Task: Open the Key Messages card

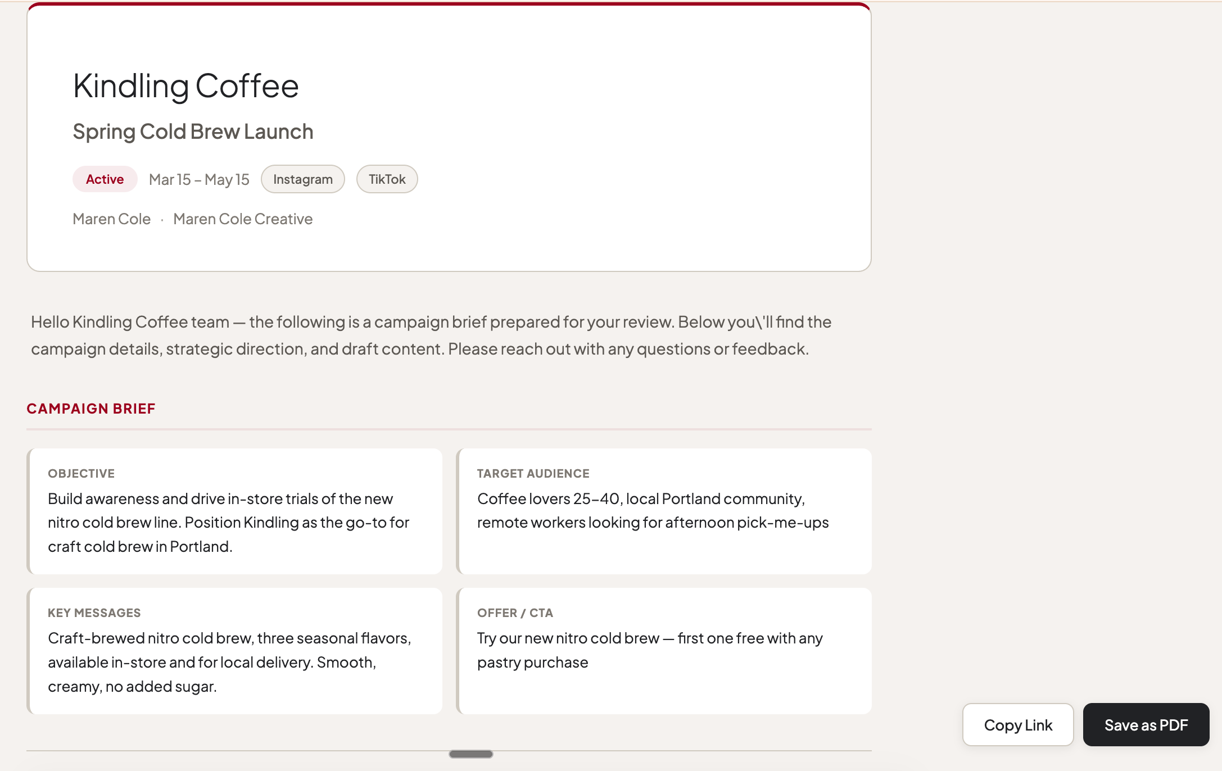Action: click(235, 650)
